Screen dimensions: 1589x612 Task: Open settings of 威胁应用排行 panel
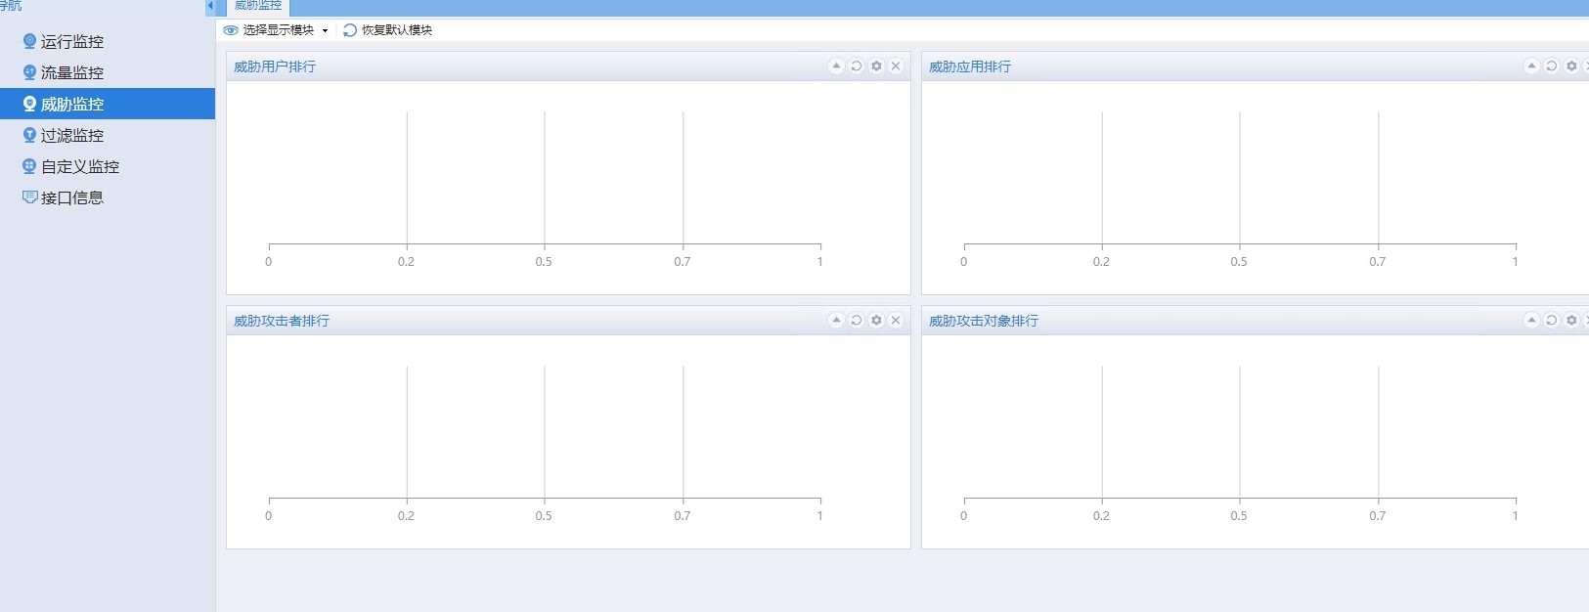pyautogui.click(x=1571, y=66)
